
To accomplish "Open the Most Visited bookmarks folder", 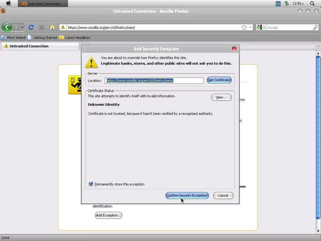I will click(x=13, y=38).
